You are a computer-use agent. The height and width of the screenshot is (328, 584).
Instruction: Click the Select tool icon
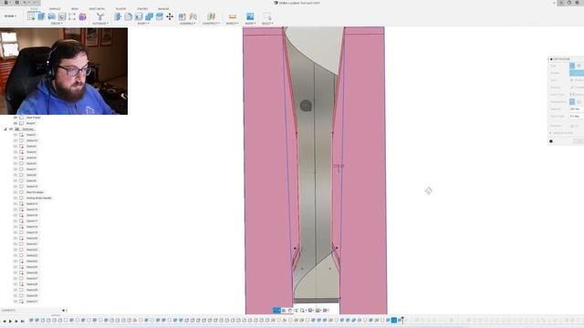coord(267,16)
